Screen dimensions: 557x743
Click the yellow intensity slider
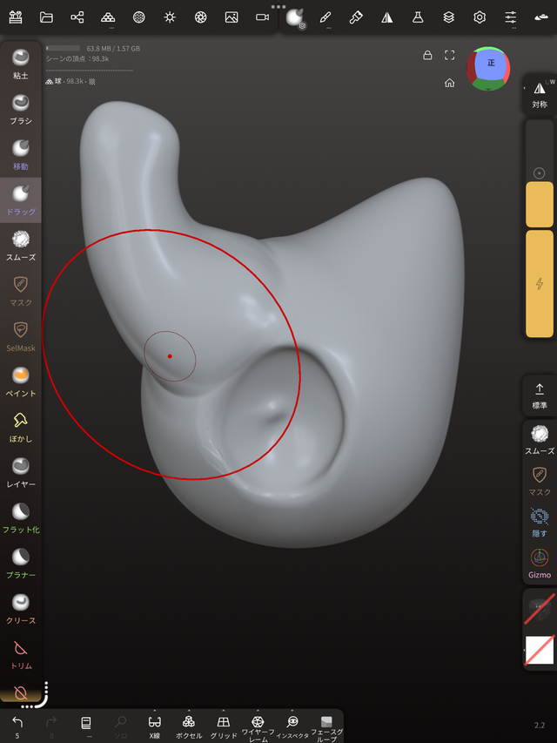coord(539,284)
